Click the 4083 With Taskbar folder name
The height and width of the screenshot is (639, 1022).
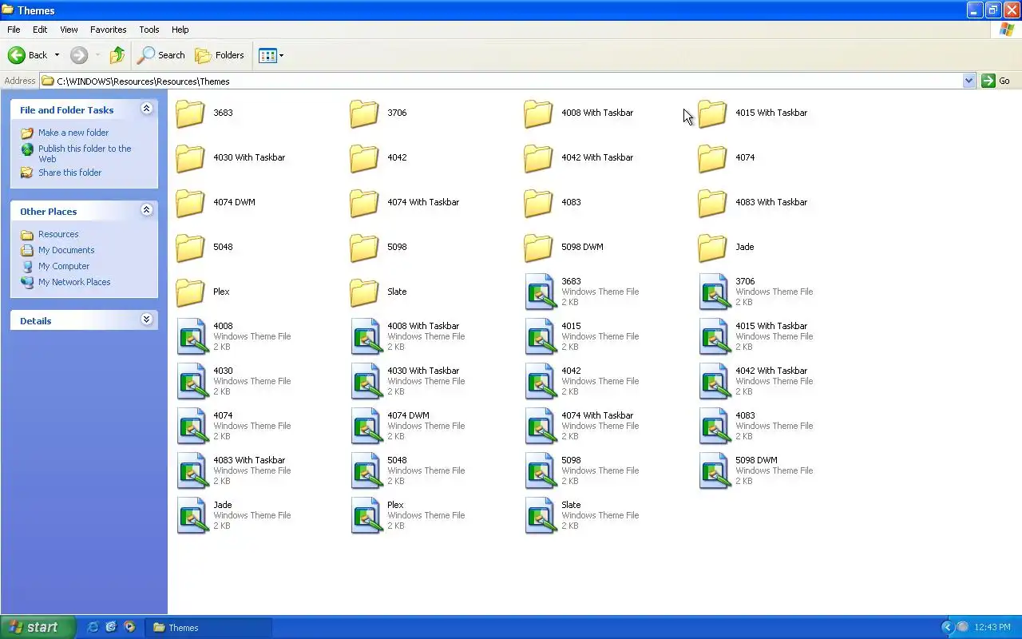(x=771, y=202)
